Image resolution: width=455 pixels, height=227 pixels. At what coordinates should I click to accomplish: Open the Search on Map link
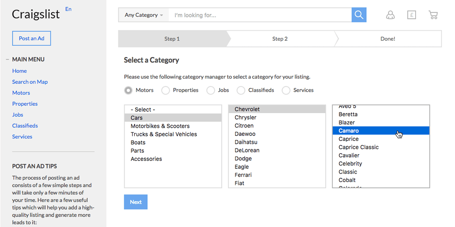(x=30, y=82)
